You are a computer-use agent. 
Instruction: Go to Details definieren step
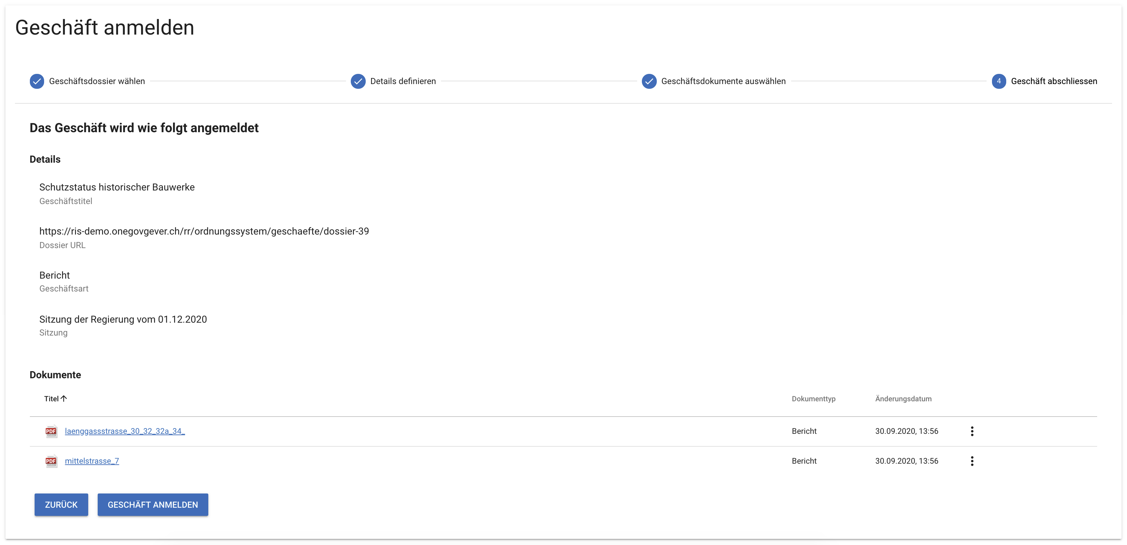pos(403,81)
